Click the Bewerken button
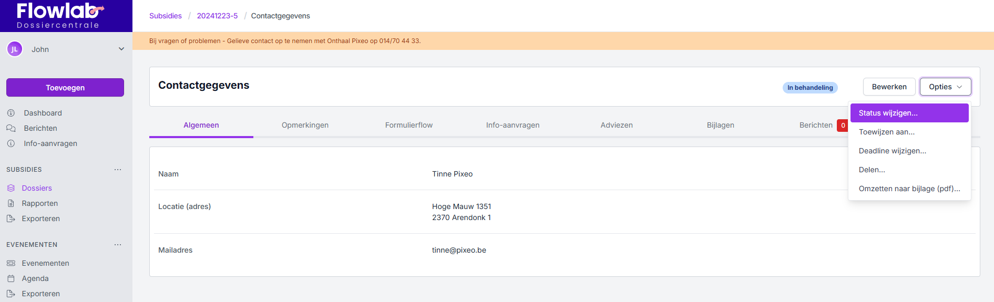The height and width of the screenshot is (302, 994). [x=889, y=87]
